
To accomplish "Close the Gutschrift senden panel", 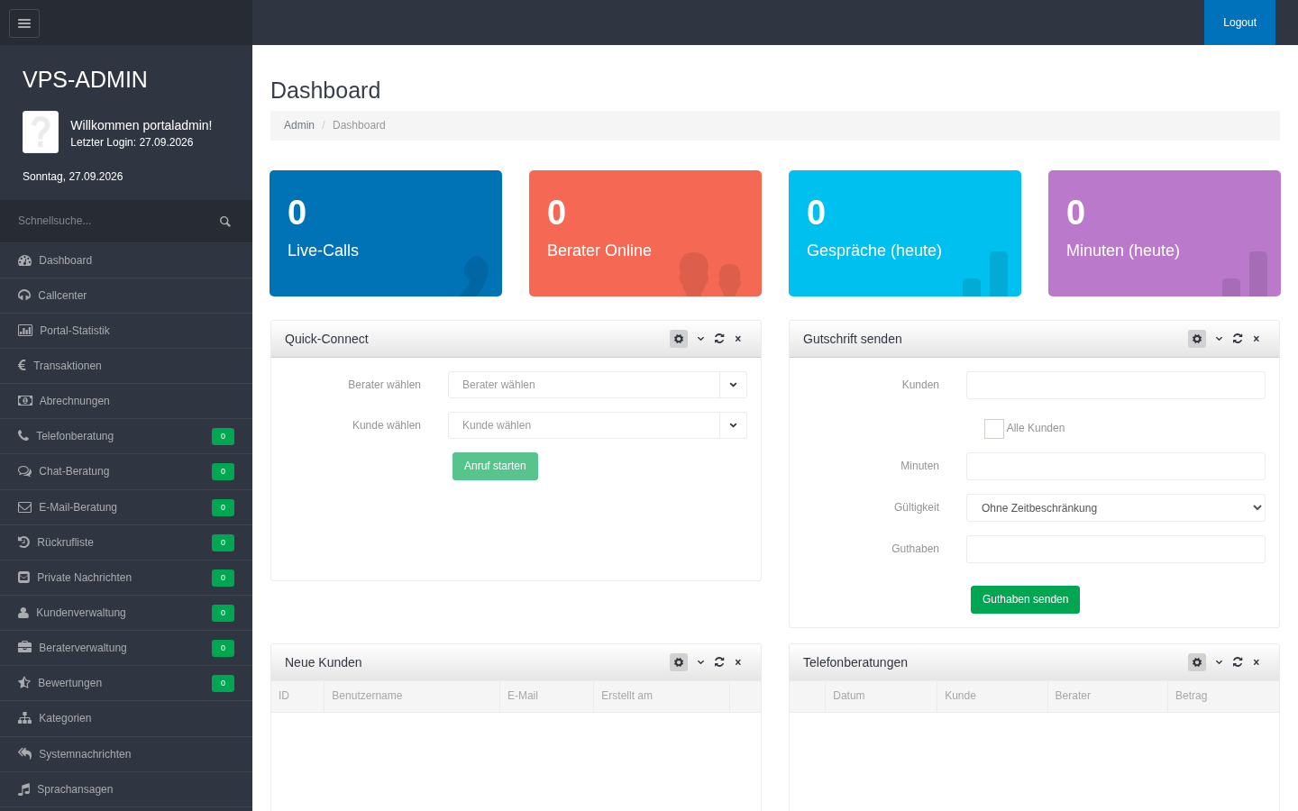I will click(x=1257, y=339).
